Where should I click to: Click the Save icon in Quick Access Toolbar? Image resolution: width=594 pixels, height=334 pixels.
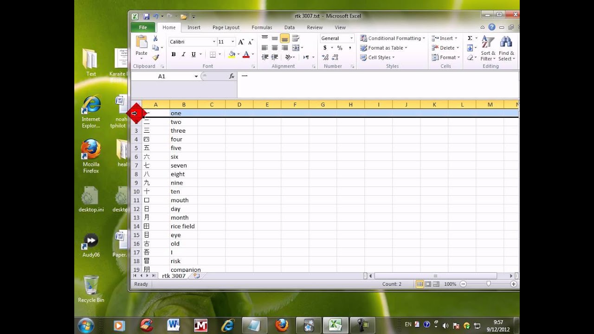click(146, 16)
